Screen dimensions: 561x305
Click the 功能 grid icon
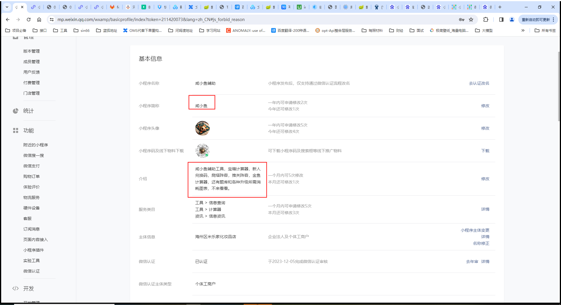point(15,131)
